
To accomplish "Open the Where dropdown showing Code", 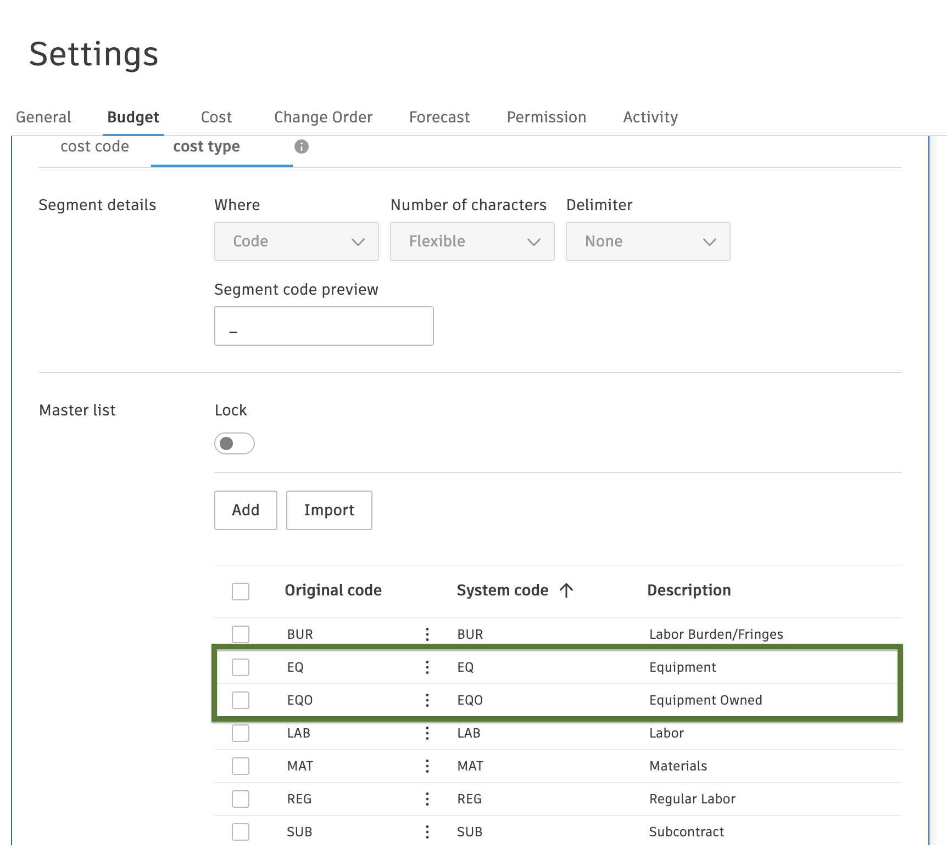I will coord(297,241).
